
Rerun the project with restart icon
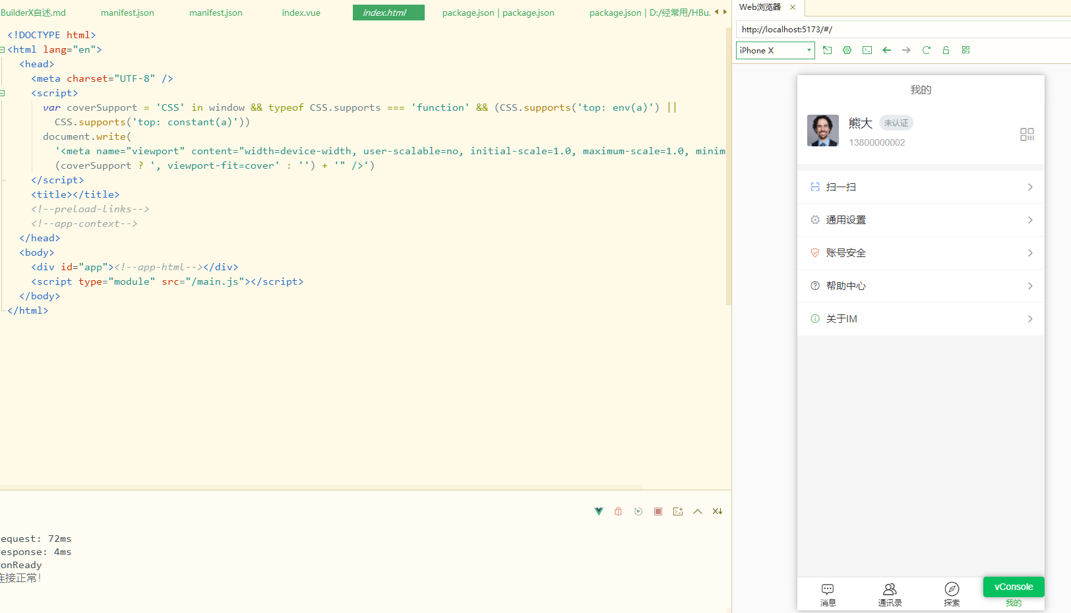coord(638,511)
